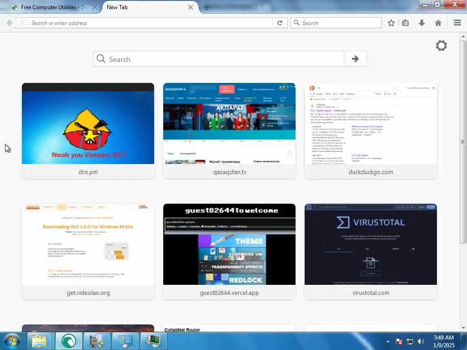This screenshot has height=350, width=467.
Task: Open the hamburger menu
Action: pyautogui.click(x=457, y=23)
